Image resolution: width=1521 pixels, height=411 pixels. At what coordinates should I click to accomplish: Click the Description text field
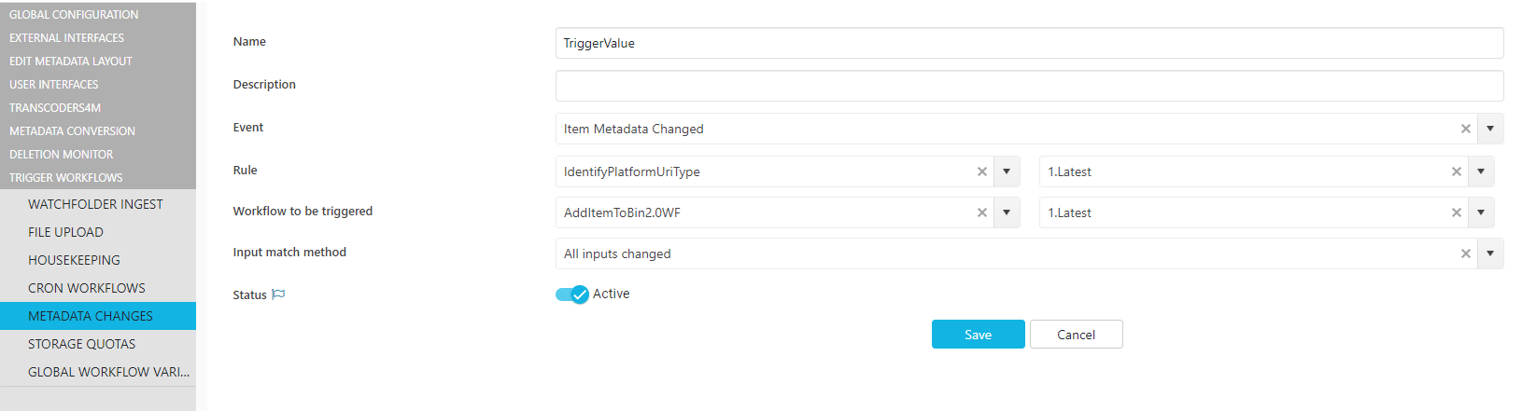1029,86
